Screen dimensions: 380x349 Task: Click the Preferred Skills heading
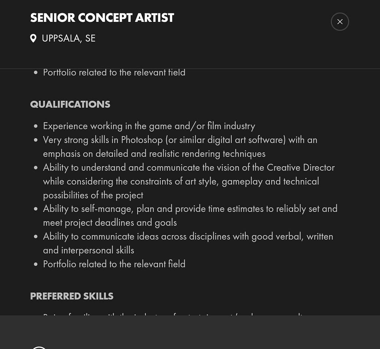(x=72, y=296)
